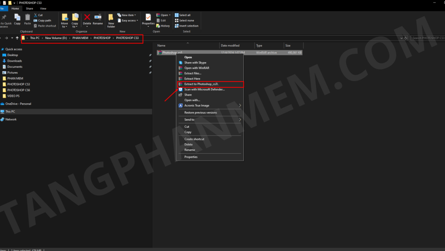Click the Copy icon in Clipboard group
Image resolution: width=445 pixels, height=251 pixels.
(17, 17)
